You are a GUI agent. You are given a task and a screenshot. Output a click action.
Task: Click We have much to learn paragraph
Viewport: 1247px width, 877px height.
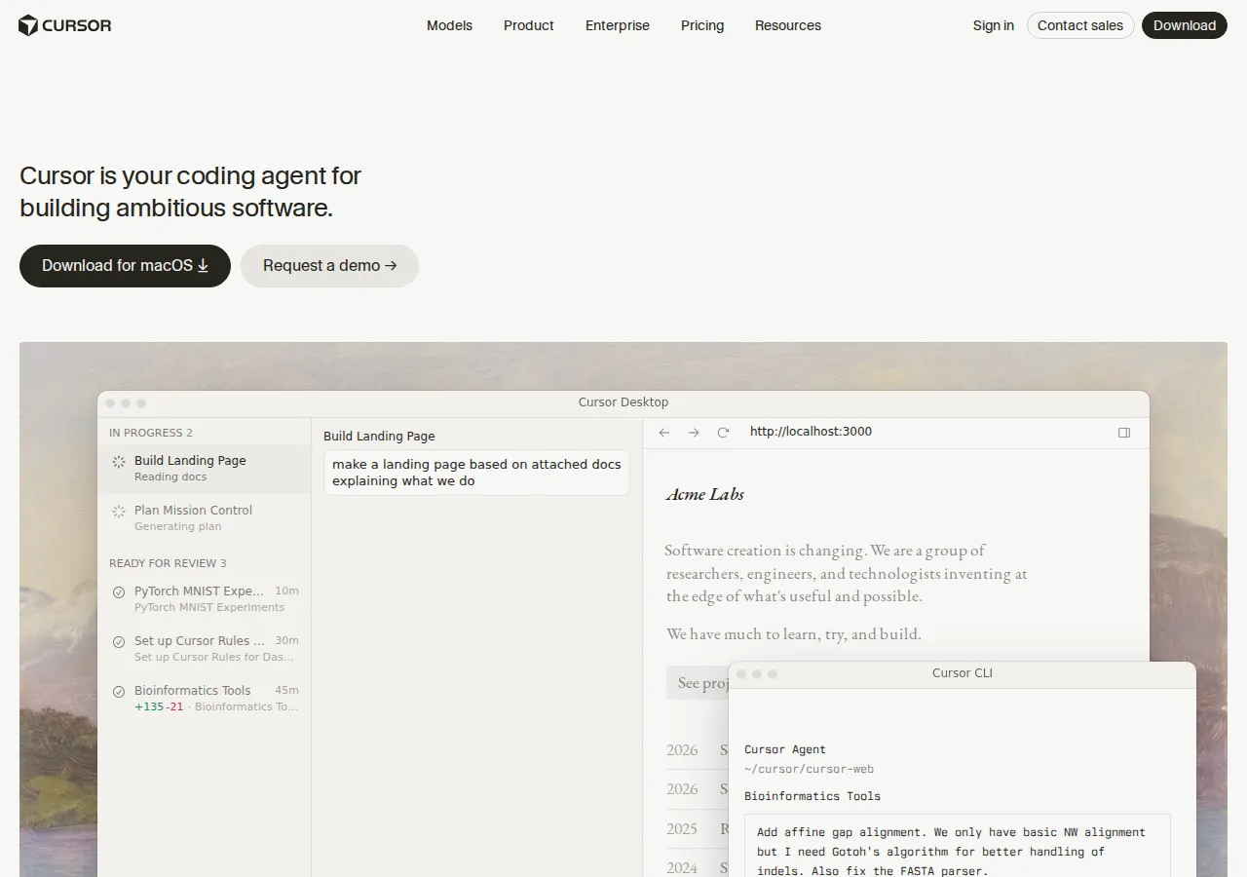pyautogui.click(x=794, y=634)
